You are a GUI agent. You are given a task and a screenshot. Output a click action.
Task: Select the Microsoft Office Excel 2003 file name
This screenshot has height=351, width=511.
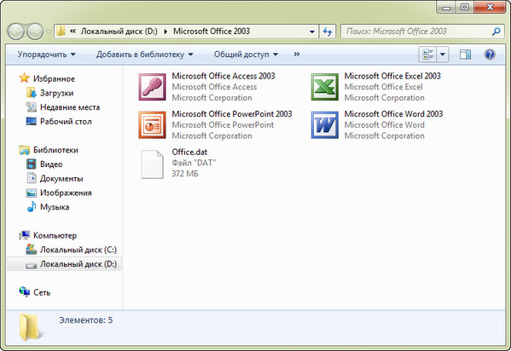(x=392, y=76)
